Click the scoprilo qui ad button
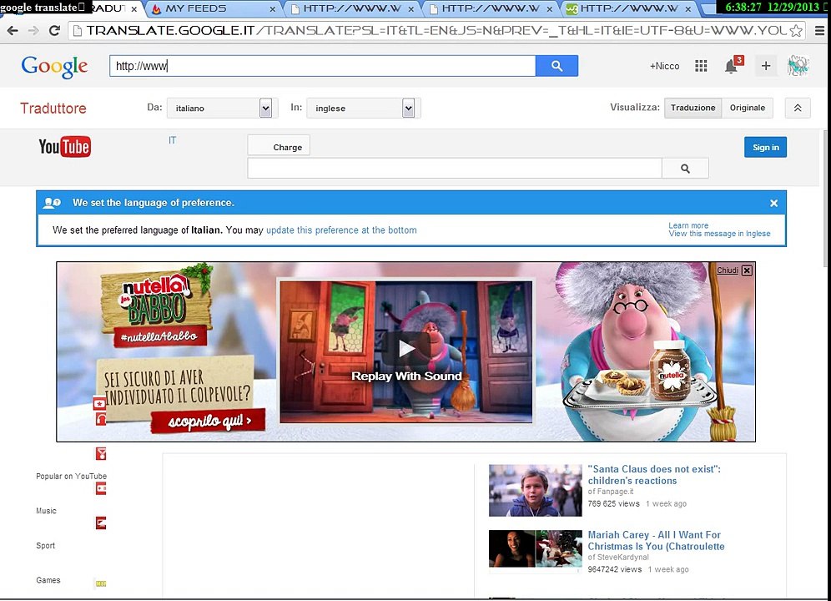This screenshot has width=831, height=601. (x=209, y=421)
